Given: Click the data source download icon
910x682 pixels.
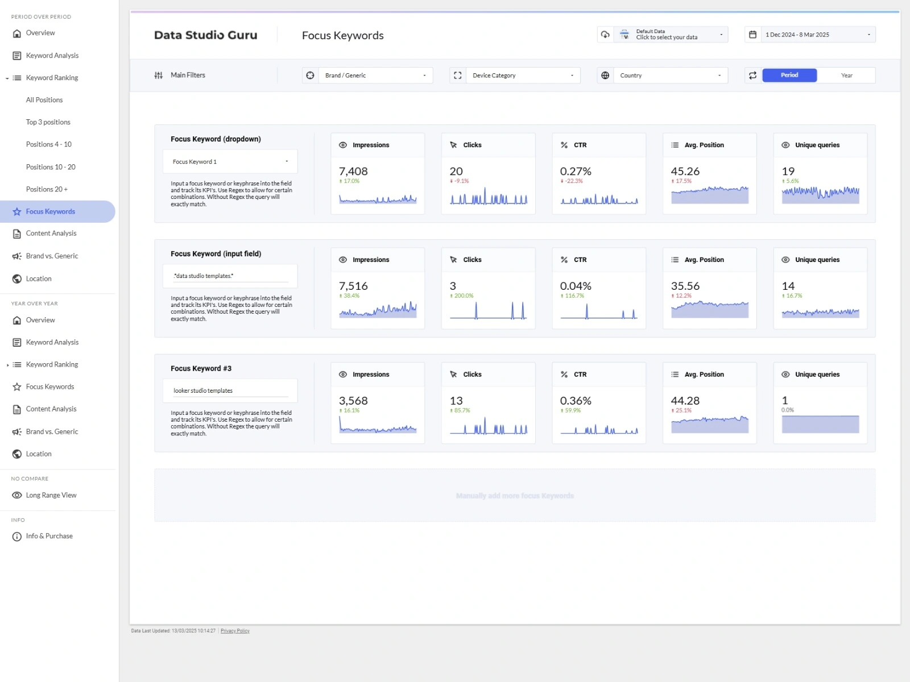Looking at the screenshot, I should [x=605, y=35].
